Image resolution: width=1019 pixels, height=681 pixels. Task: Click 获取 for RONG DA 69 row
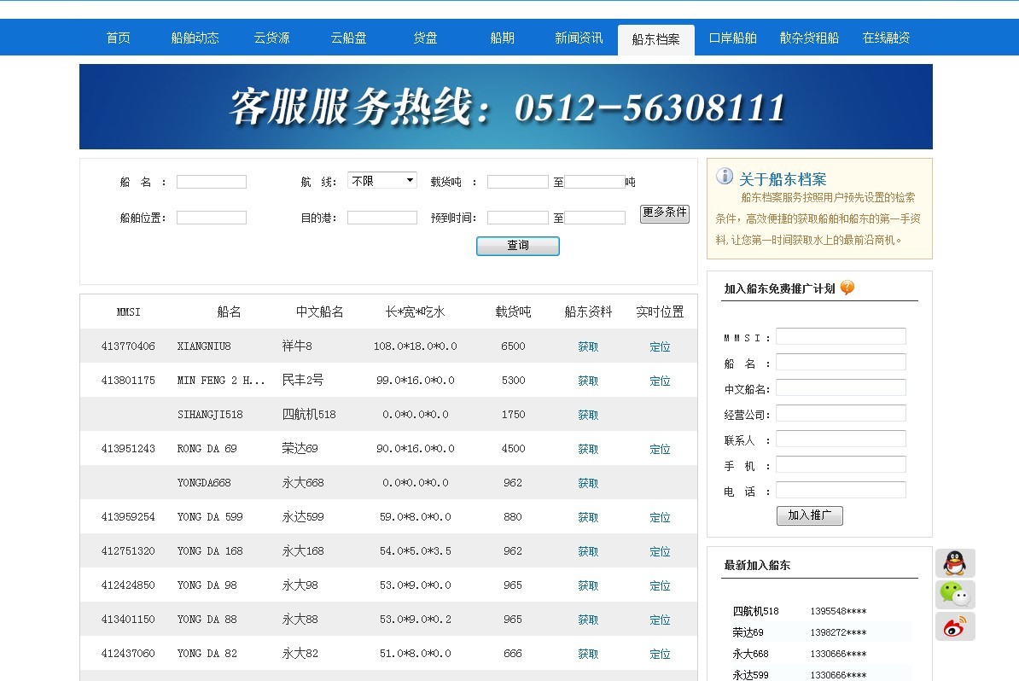pyautogui.click(x=588, y=449)
